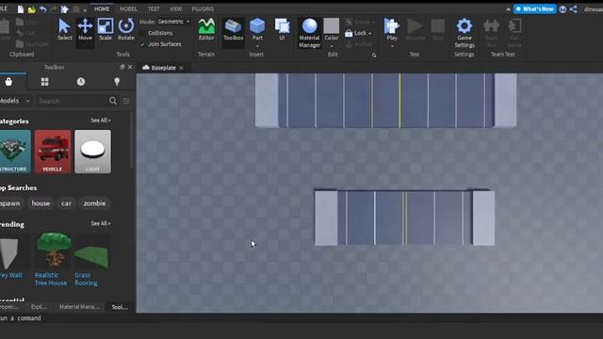Activate the Select tool

pos(65,29)
